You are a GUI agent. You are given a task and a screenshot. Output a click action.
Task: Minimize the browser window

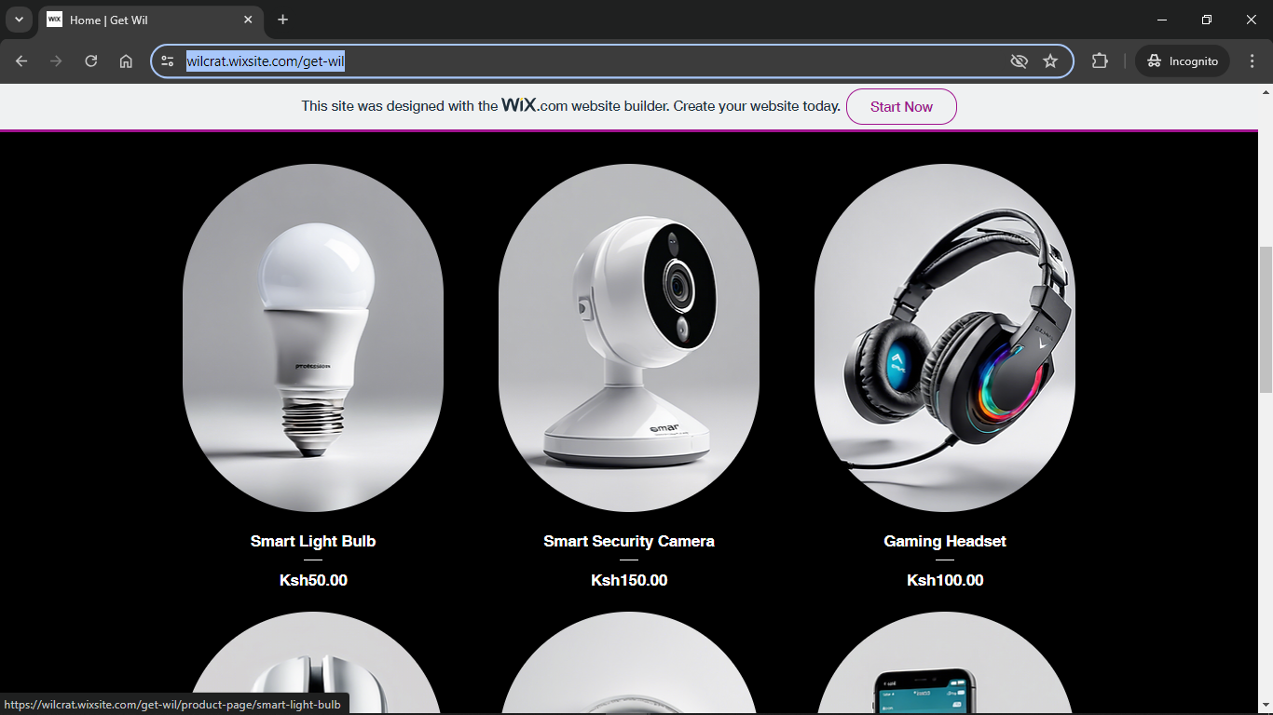1162,20
